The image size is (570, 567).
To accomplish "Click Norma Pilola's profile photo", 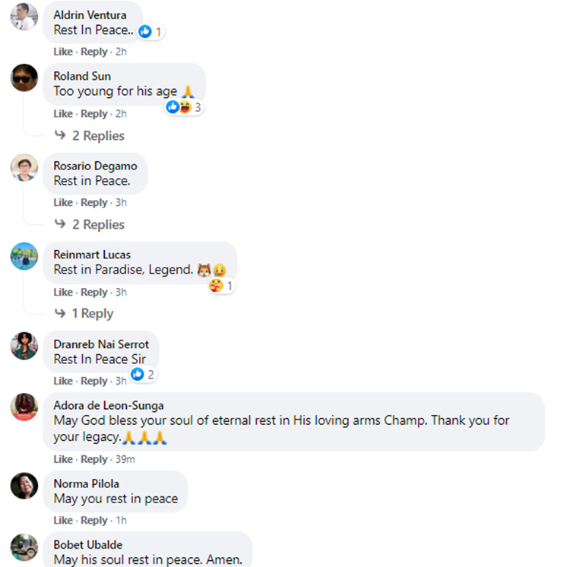I will point(24,485).
